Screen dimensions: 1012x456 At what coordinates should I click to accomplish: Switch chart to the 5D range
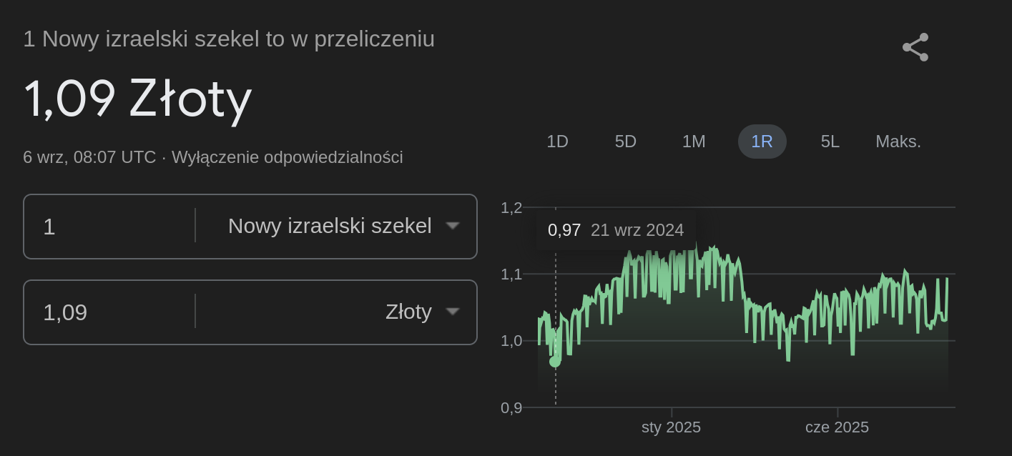tap(626, 142)
